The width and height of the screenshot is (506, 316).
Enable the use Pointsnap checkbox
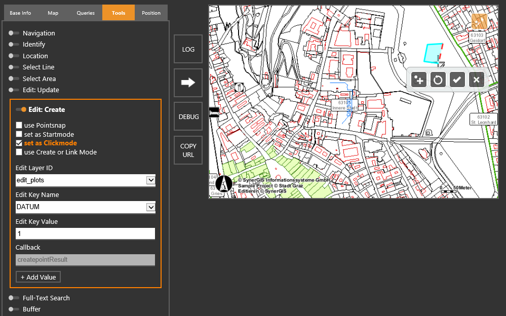point(19,125)
